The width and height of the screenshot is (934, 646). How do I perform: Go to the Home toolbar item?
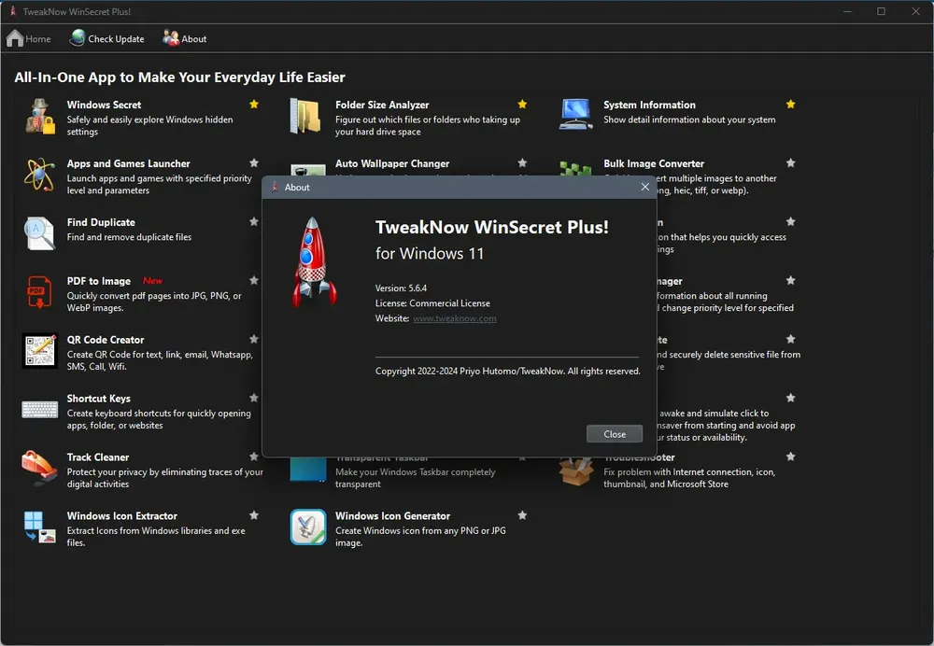click(x=29, y=38)
